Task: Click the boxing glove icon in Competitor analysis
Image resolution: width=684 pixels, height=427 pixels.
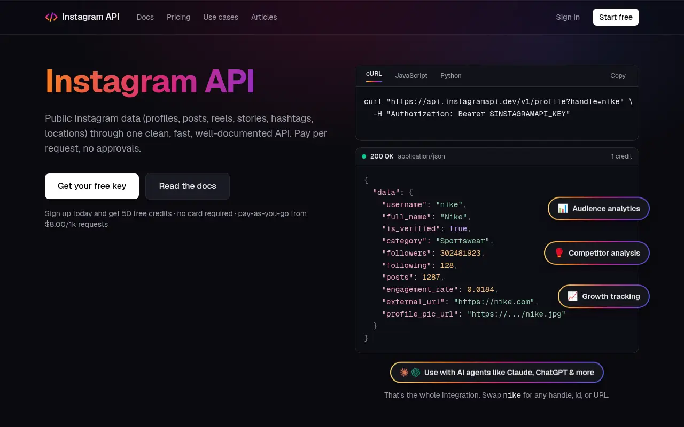Action: coord(559,253)
